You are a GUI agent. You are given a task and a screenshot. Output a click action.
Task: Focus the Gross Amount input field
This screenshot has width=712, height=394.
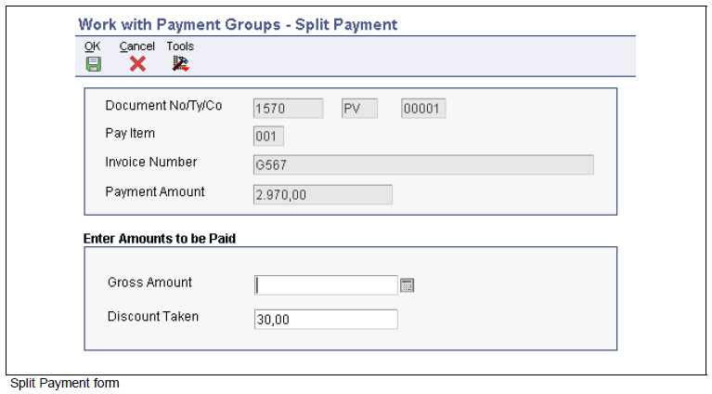326,285
